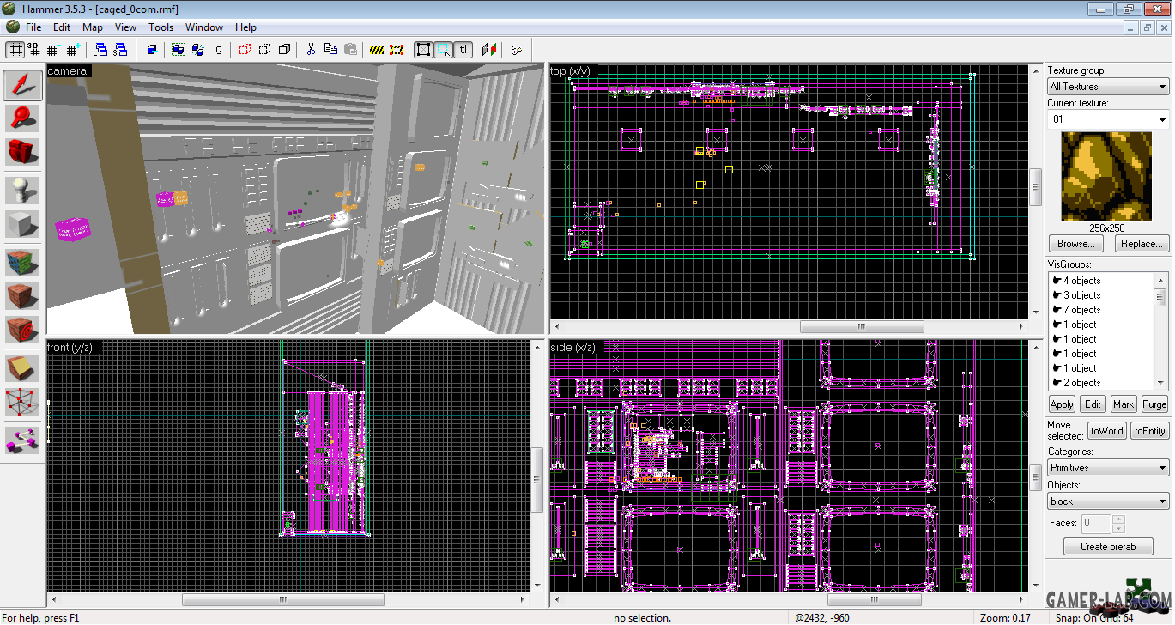Click the Create prefab button

coord(1108,547)
